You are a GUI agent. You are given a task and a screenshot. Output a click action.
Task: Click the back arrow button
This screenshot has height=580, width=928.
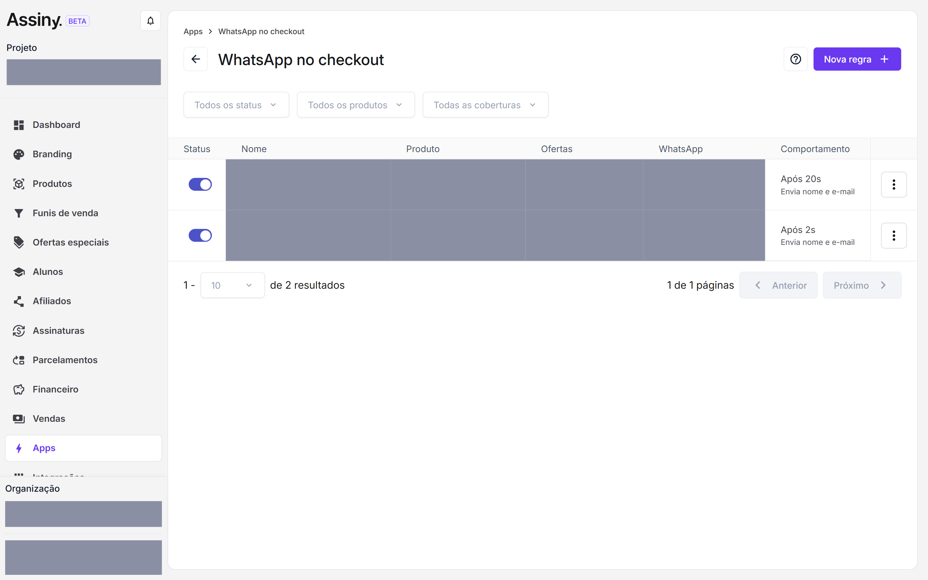pyautogui.click(x=196, y=59)
